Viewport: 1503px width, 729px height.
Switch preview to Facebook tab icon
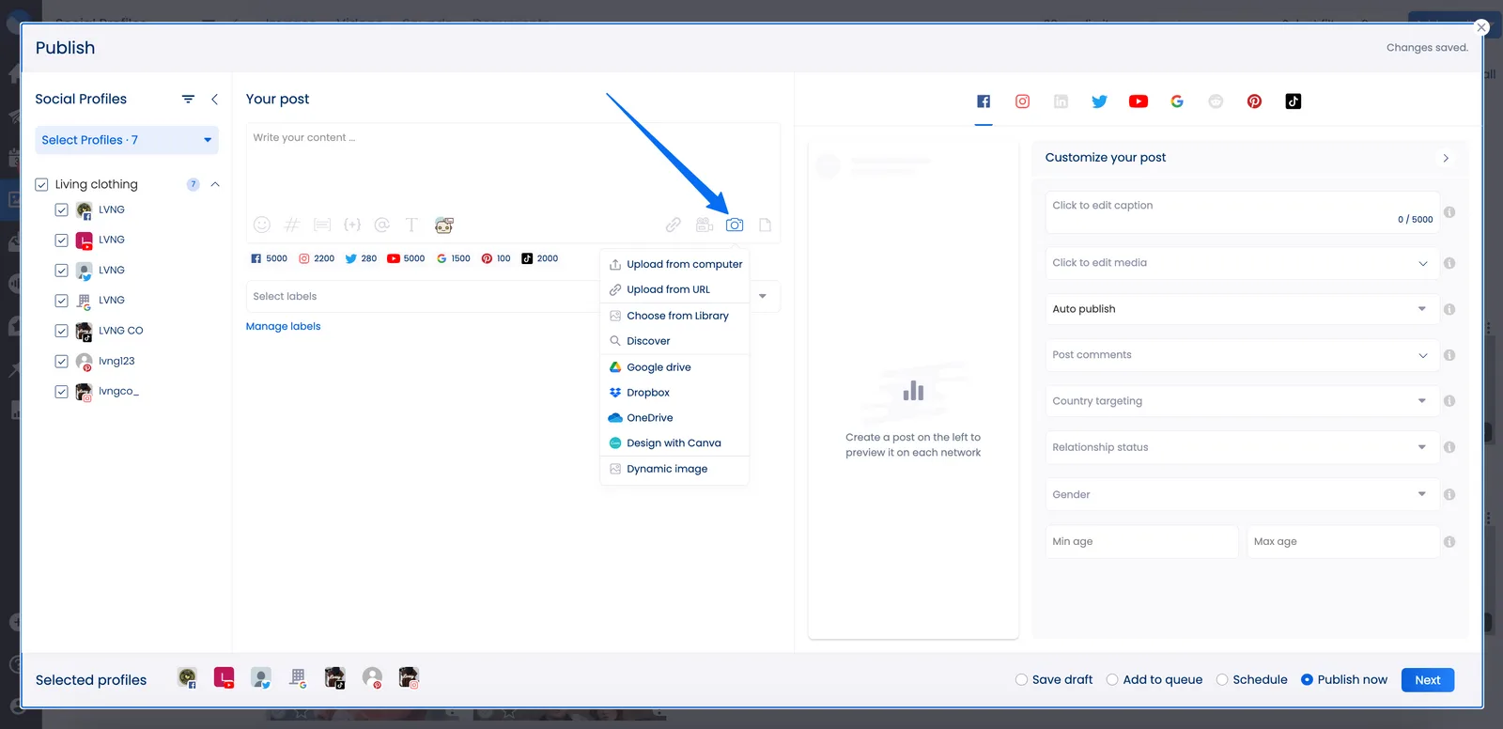pos(984,101)
